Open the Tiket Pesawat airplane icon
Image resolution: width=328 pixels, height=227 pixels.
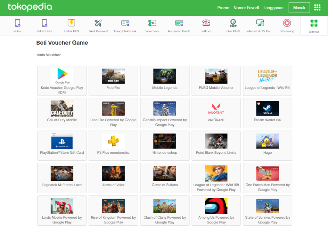click(x=98, y=23)
